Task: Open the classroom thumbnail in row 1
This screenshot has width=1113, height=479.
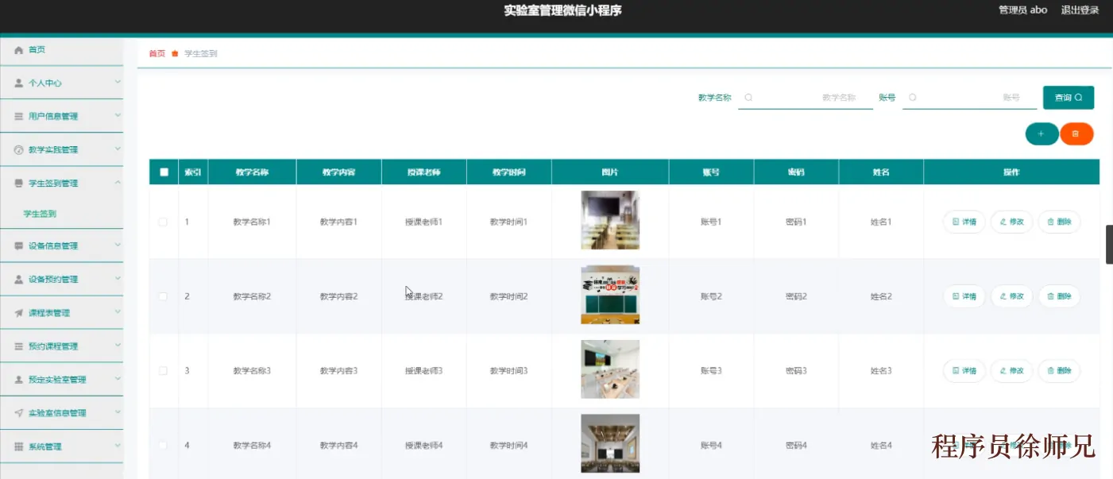Action: tap(610, 220)
